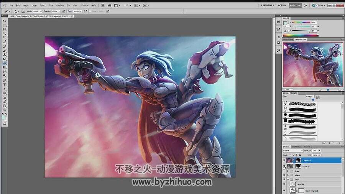Image resolution: width=345 pixels, height=194 pixels.
Task: Switch to the Swatches tab
Action: pyautogui.click(x=288, y=39)
